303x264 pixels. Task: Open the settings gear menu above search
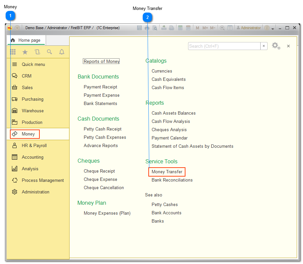pyautogui.click(x=276, y=46)
